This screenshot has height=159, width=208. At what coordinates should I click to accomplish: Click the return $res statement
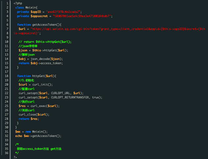tap(29, 119)
